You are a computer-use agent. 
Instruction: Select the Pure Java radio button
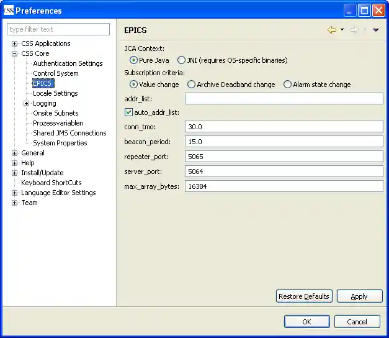pos(133,60)
